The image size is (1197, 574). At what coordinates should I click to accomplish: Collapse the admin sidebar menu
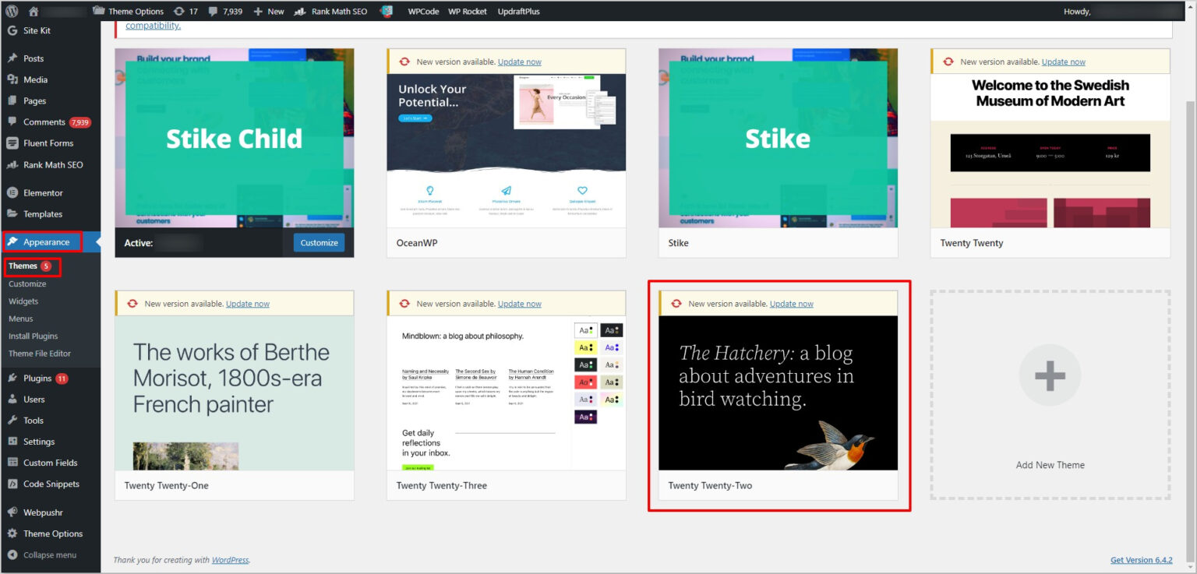pos(48,555)
